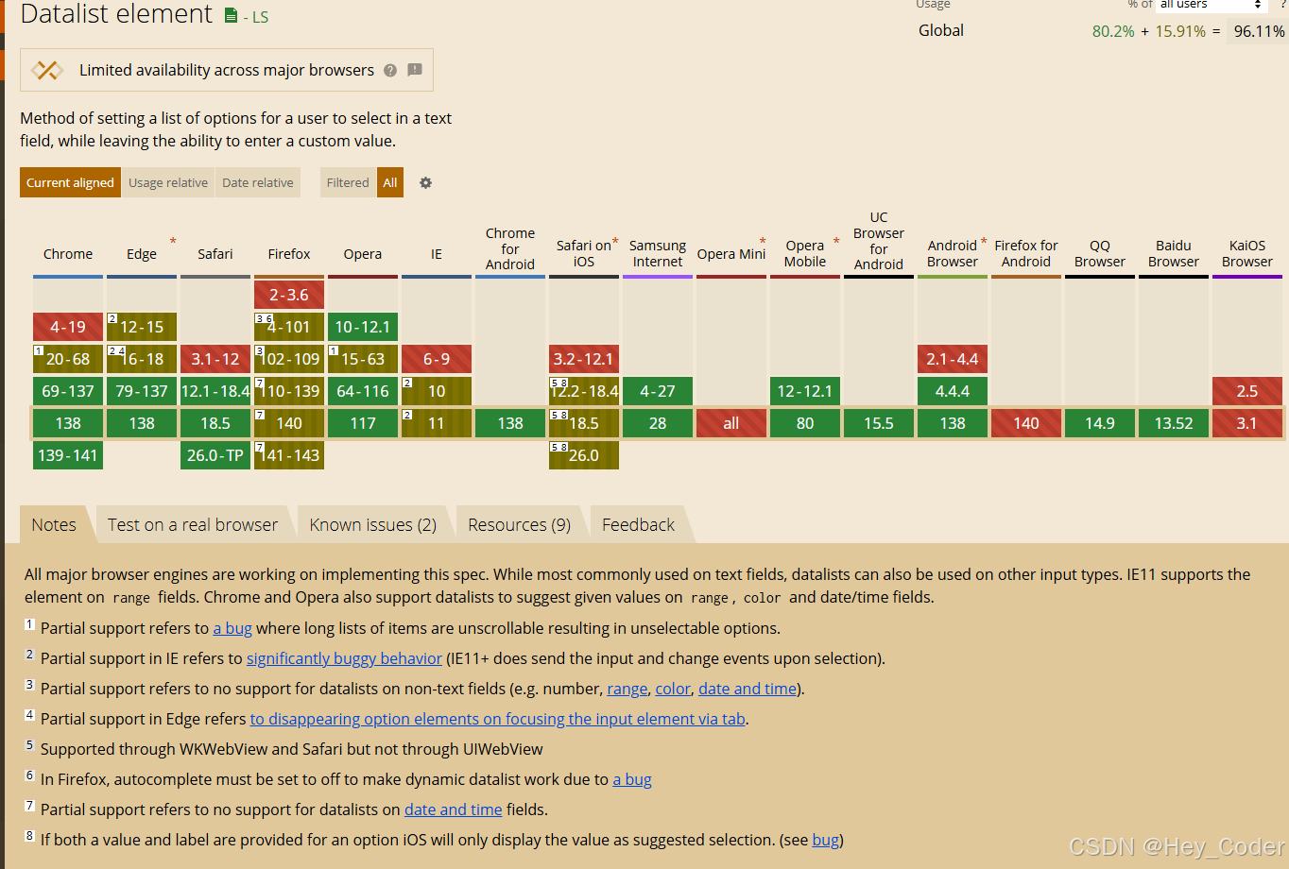
Task: Click the asterisk beside Opera Mini header
Action: tap(763, 242)
